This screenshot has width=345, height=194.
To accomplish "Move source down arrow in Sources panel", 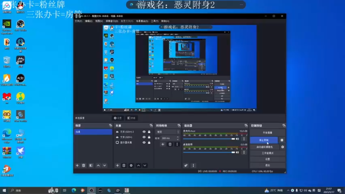I will click(145, 166).
